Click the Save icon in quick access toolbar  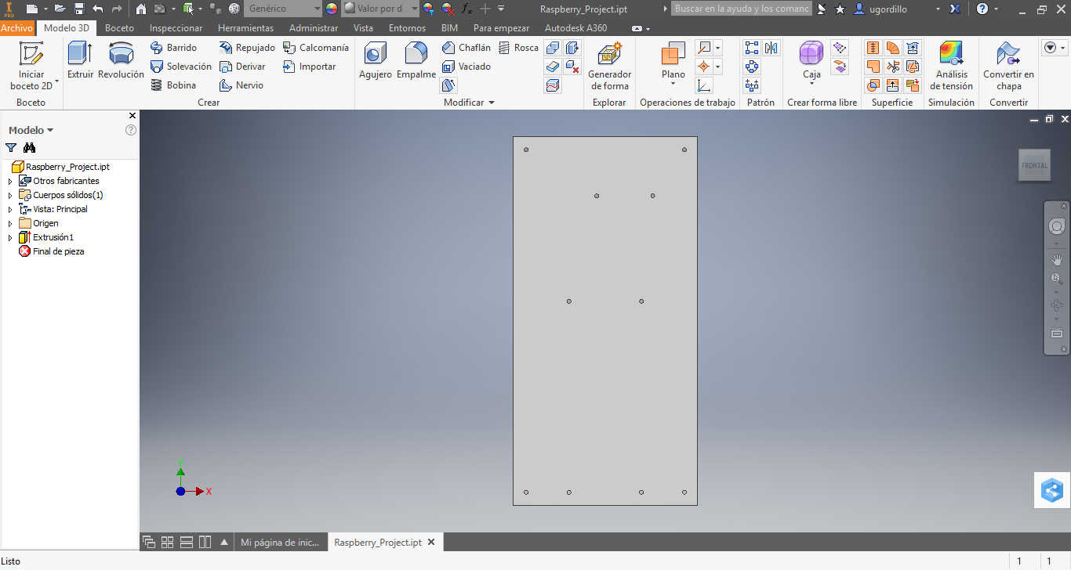(x=79, y=9)
